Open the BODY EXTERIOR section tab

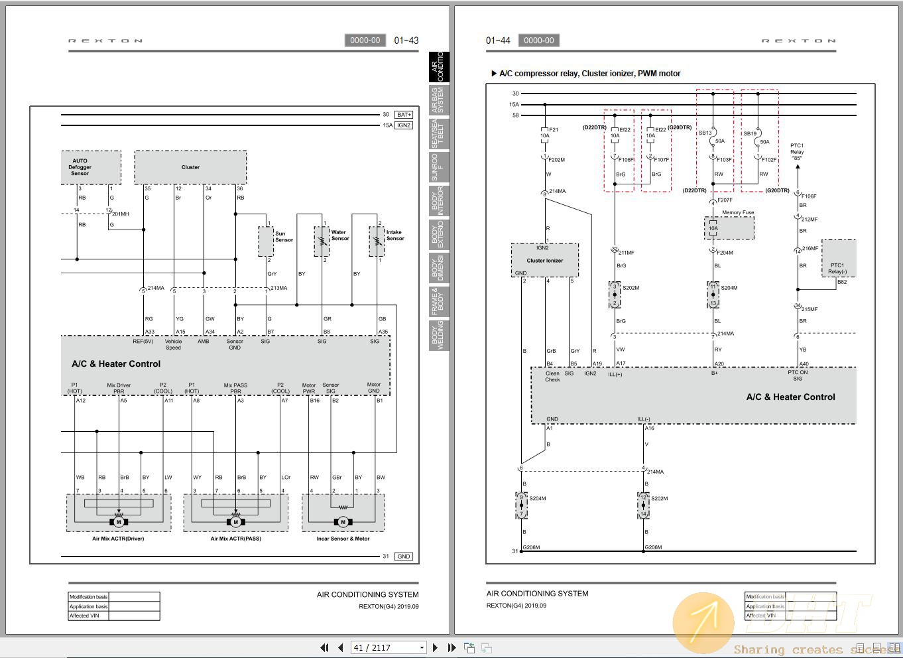coord(439,235)
